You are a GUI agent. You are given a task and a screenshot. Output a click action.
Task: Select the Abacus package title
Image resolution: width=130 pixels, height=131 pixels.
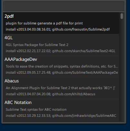pyautogui.click(x=12, y=81)
